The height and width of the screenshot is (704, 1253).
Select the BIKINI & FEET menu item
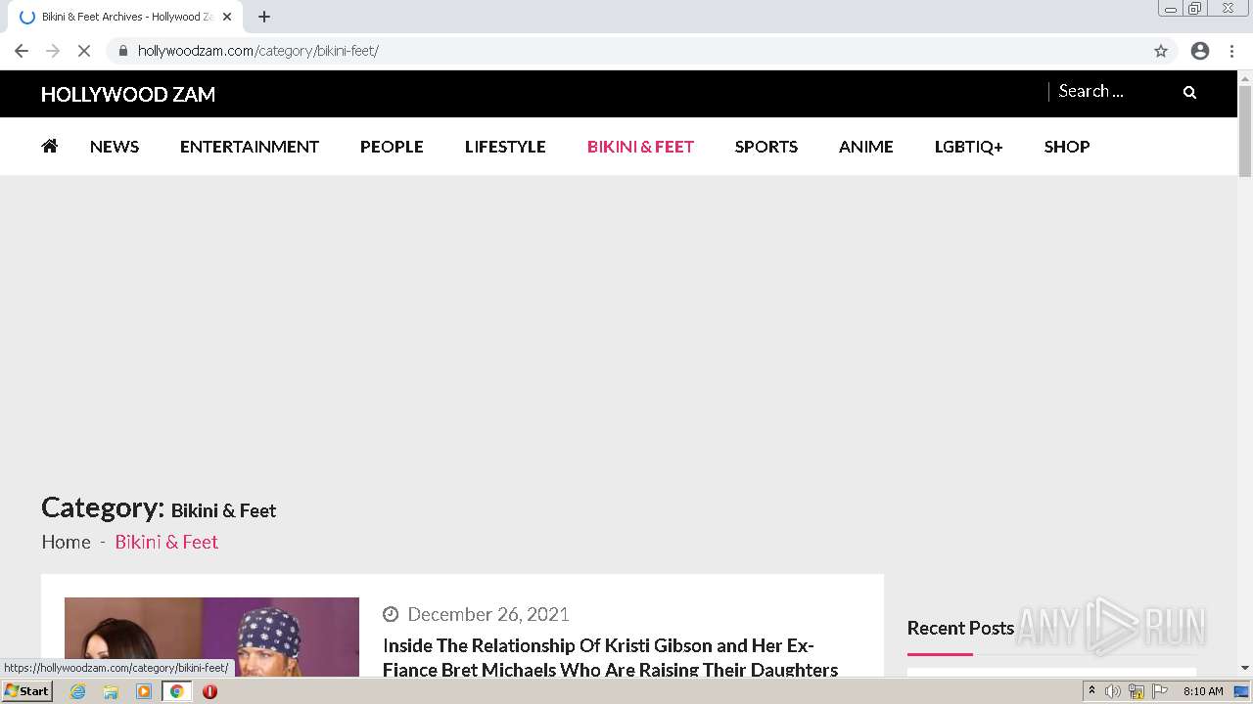tap(640, 147)
